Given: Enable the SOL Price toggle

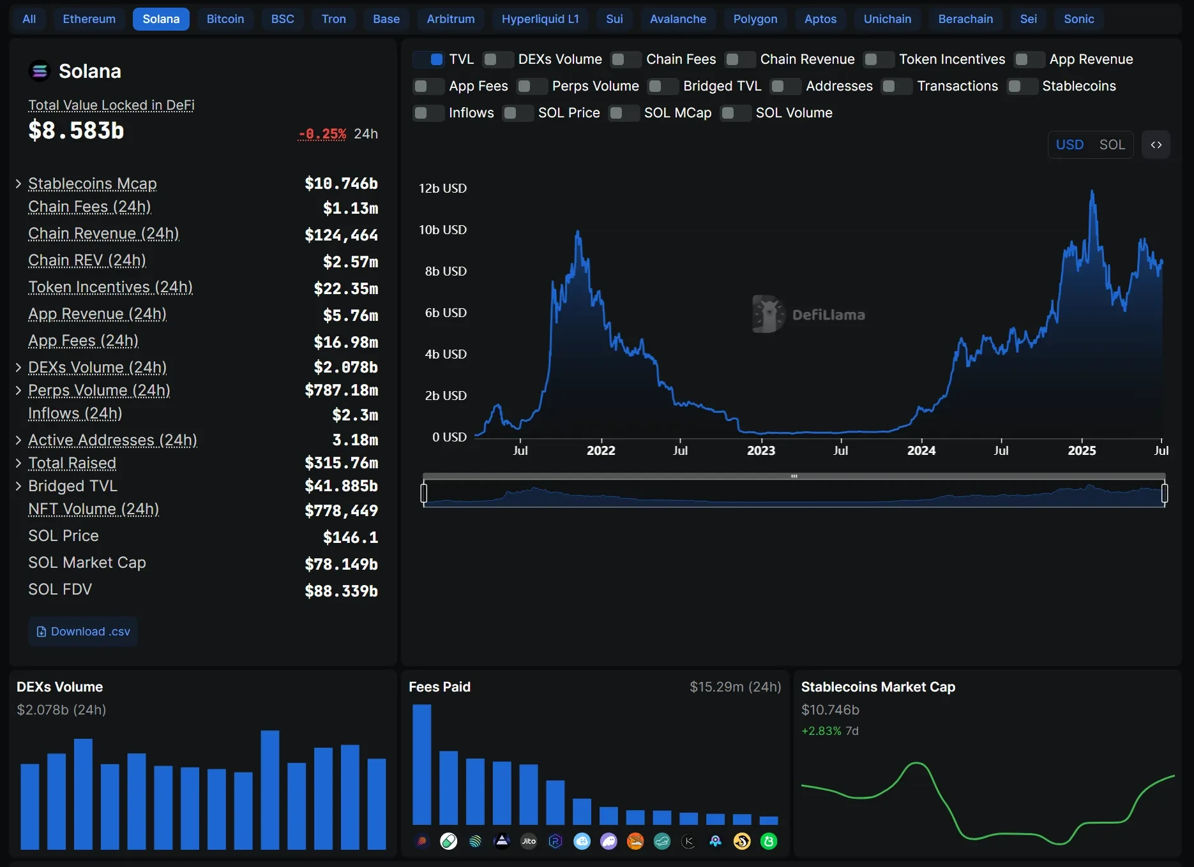Looking at the screenshot, I should click(x=518, y=113).
